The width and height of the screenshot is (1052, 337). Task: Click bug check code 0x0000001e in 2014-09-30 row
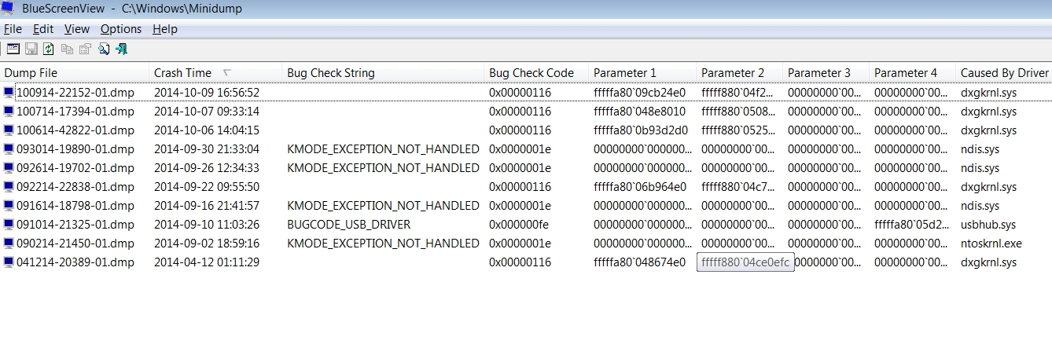(x=520, y=148)
